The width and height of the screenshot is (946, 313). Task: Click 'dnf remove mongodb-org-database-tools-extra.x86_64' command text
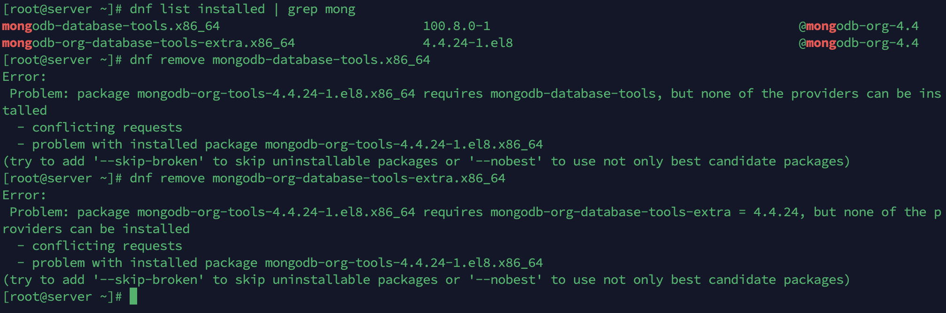[x=318, y=178]
